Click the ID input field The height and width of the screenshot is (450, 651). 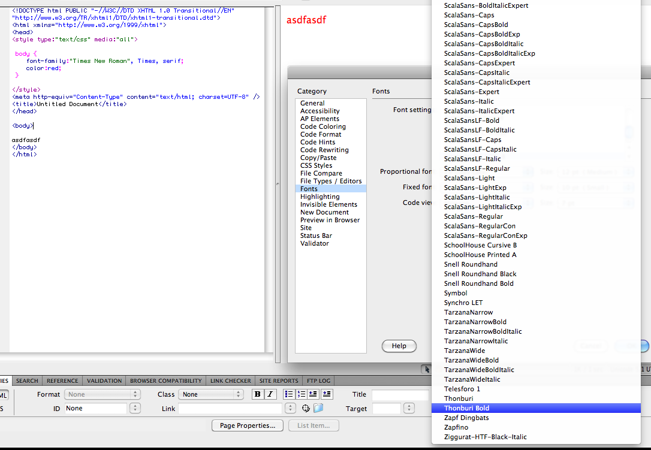[x=95, y=409]
